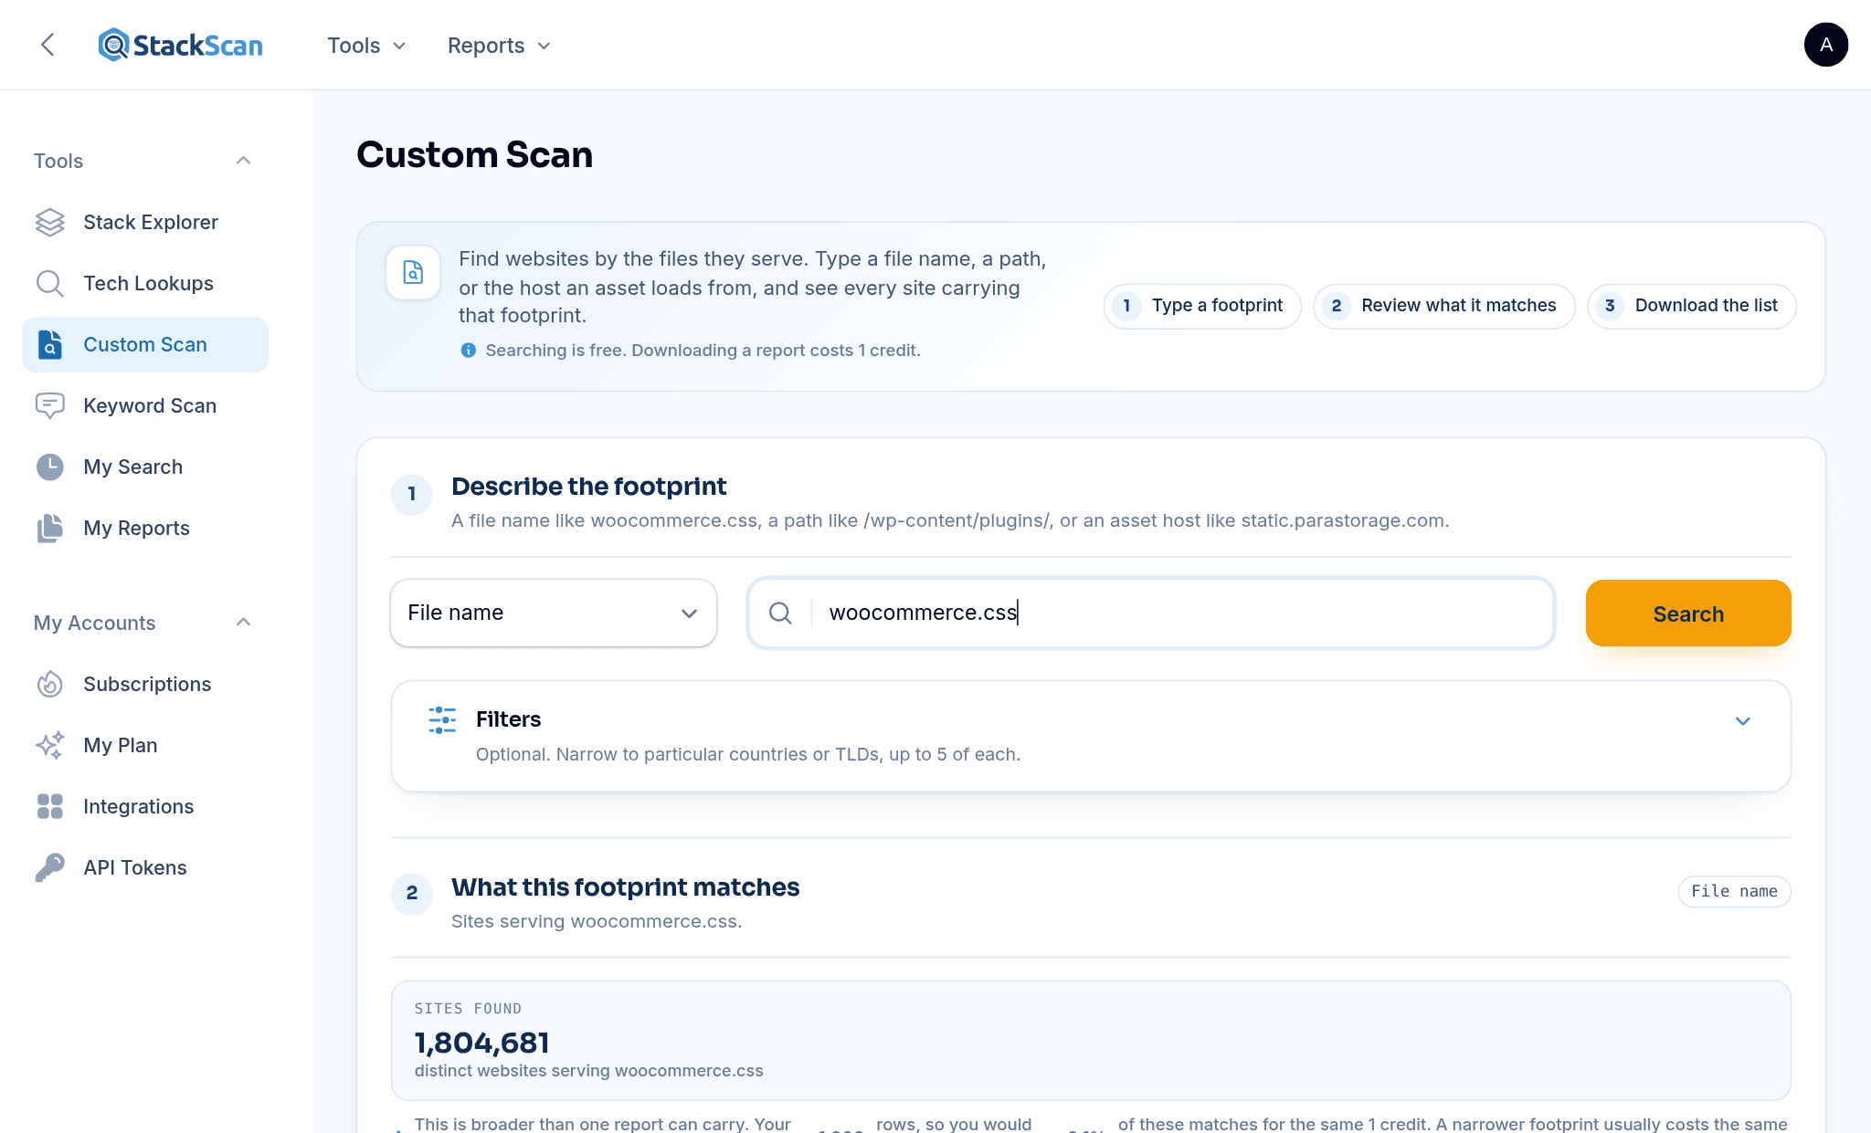Open My Search in sidebar
1871x1133 pixels.
pyautogui.click(x=145, y=467)
